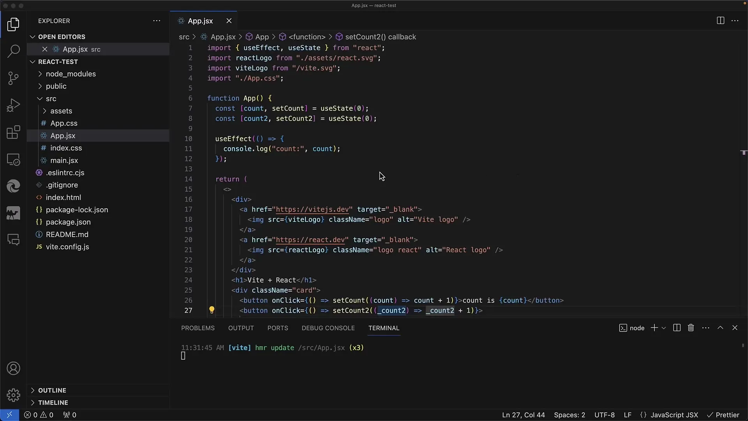This screenshot has width=748, height=421.
Task: Close App.jsx in Open Editors list
Action: point(44,49)
